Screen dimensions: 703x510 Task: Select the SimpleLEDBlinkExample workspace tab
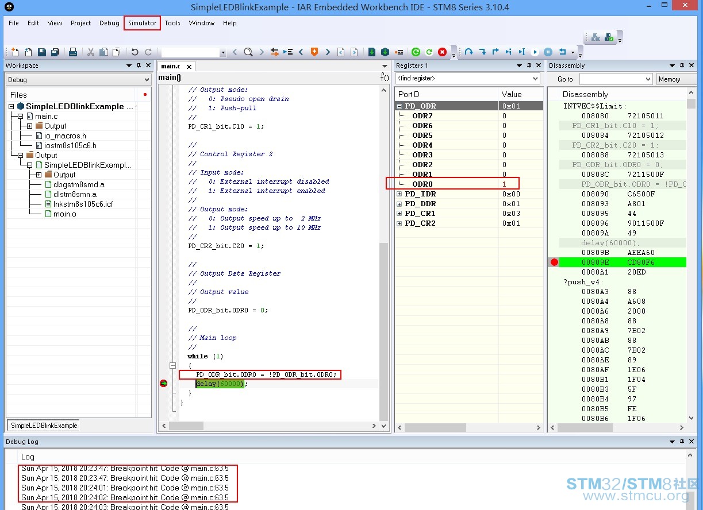pos(44,426)
